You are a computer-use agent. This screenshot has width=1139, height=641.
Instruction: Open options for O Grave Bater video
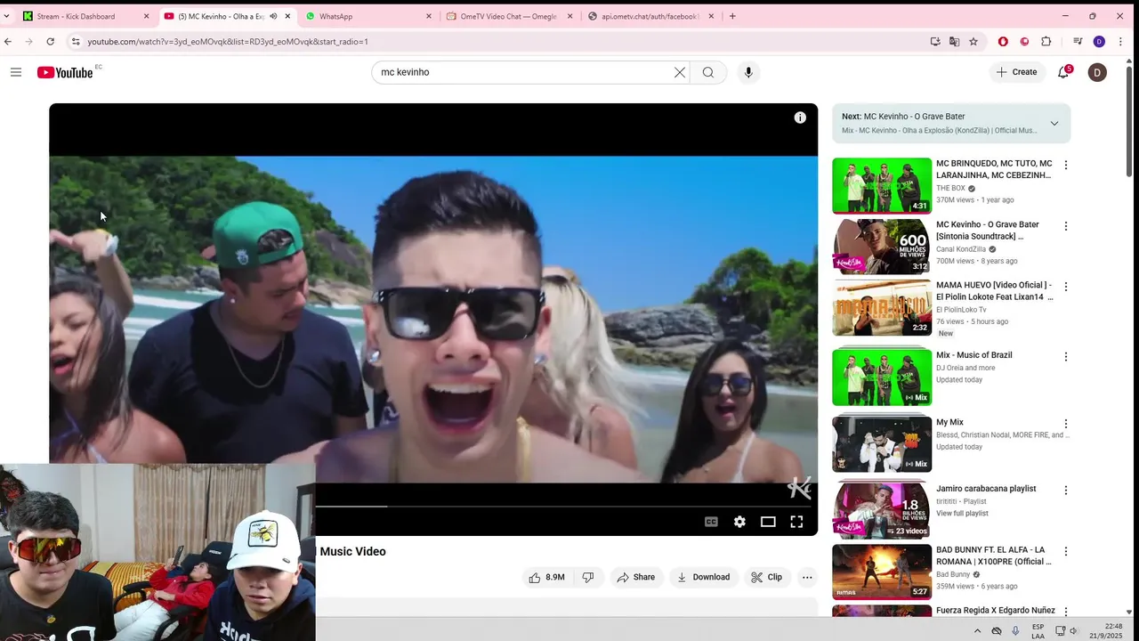[x=1065, y=226]
